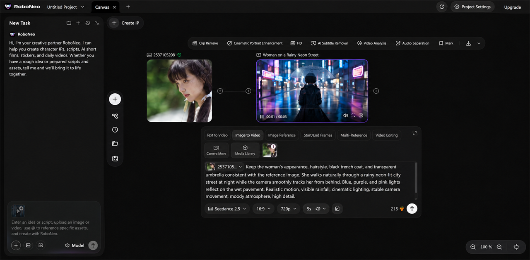Select Clip Remake in the video toolbar
The width and height of the screenshot is (530, 260).
(205, 43)
